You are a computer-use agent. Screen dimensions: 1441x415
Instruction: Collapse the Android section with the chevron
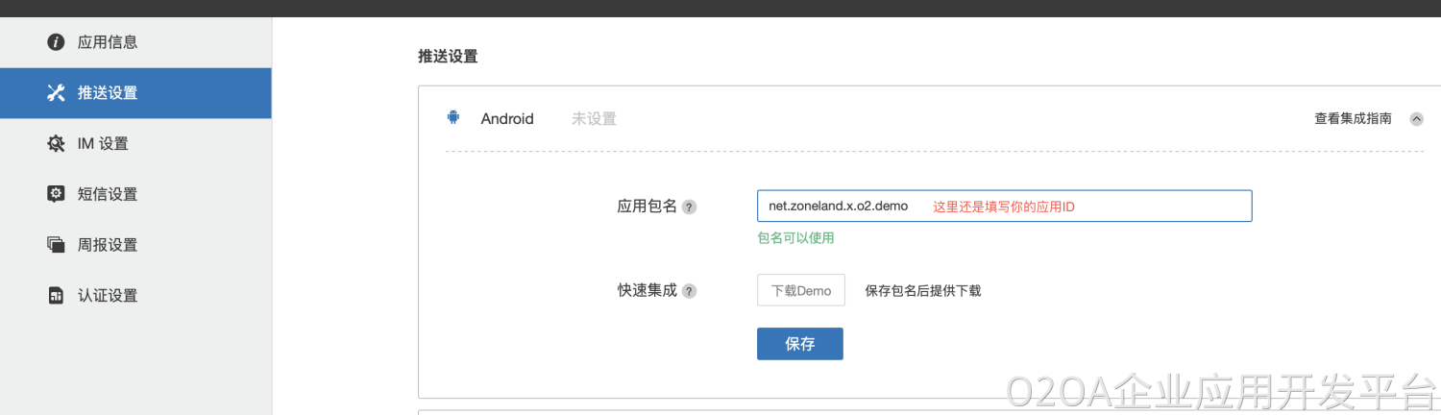pos(1416,119)
